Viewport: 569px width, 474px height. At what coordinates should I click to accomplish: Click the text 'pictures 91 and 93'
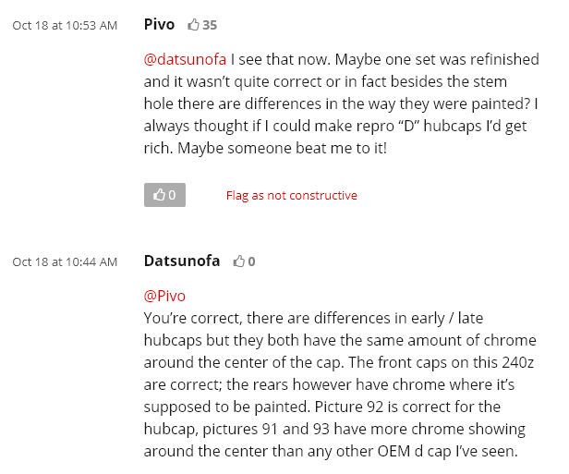pyautogui.click(x=266, y=429)
